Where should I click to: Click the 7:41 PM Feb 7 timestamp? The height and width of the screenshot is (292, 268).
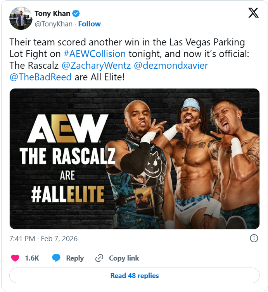tap(43, 238)
